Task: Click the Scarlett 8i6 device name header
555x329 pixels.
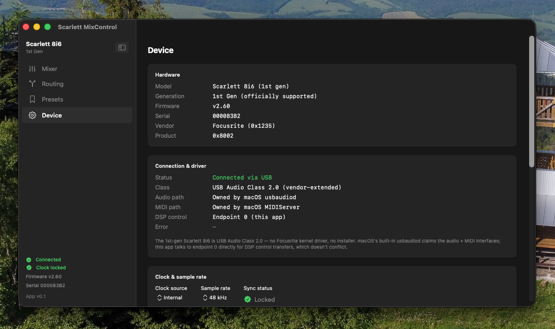Action: [44, 44]
